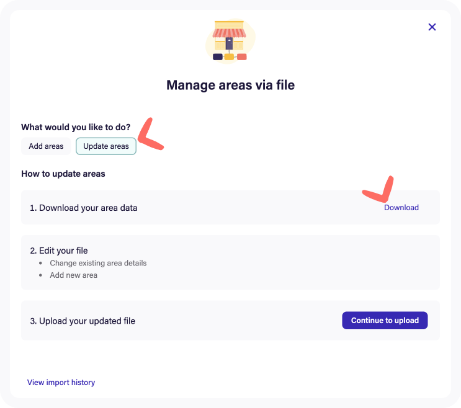Image resolution: width=461 pixels, height=408 pixels.
Task: Close the Manage areas dialog
Action: (x=432, y=27)
